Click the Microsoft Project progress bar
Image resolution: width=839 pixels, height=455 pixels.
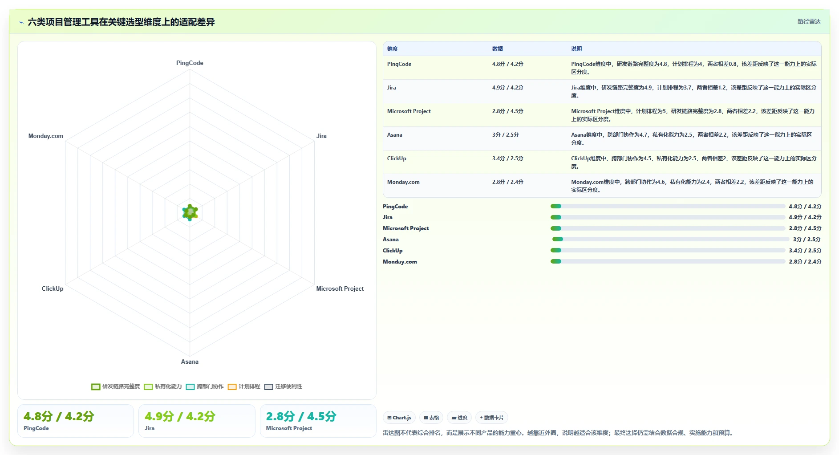668,228
